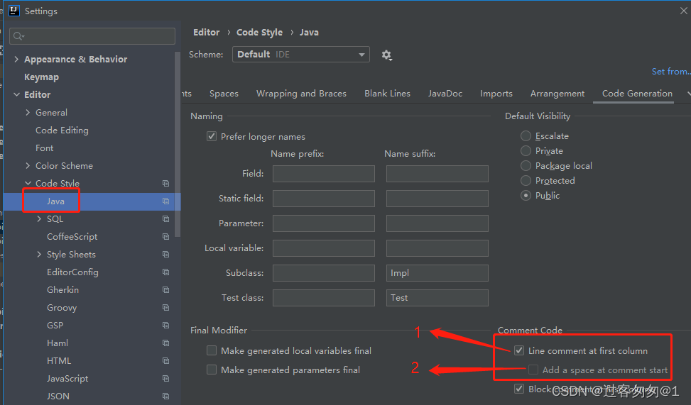
Task: Expand the Style Sheets node
Action: coord(39,255)
